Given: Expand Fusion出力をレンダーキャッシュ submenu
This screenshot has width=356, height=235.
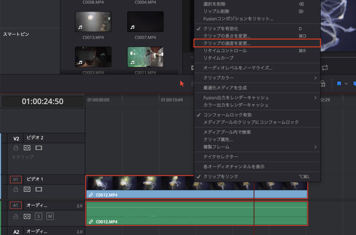Looking at the screenshot, I should (257, 98).
